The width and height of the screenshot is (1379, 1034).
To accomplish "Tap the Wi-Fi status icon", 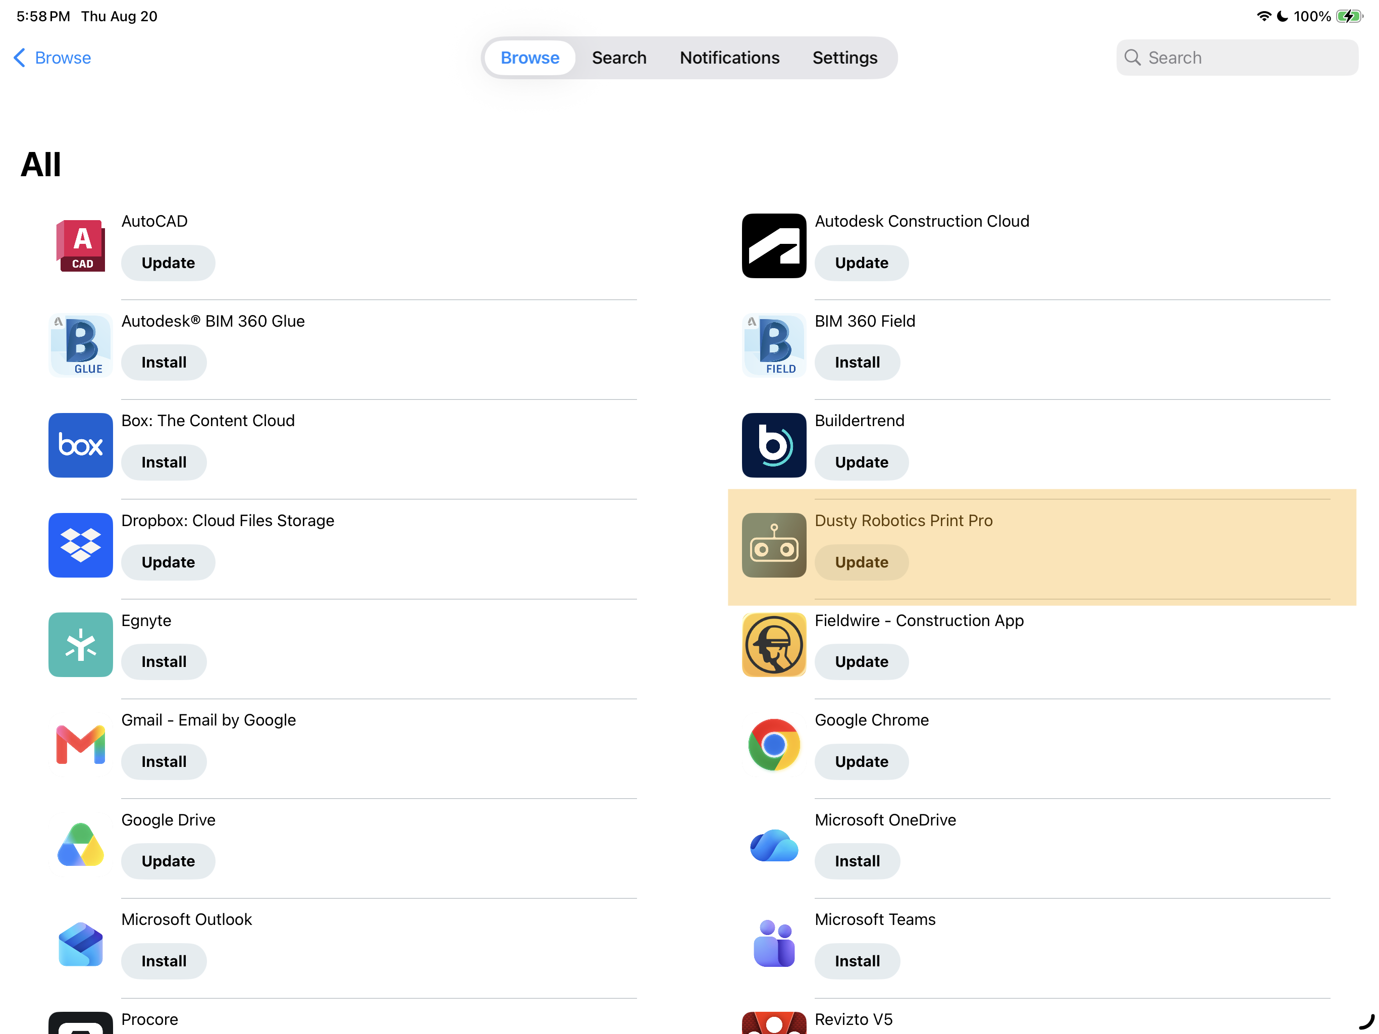I will pos(1264,16).
